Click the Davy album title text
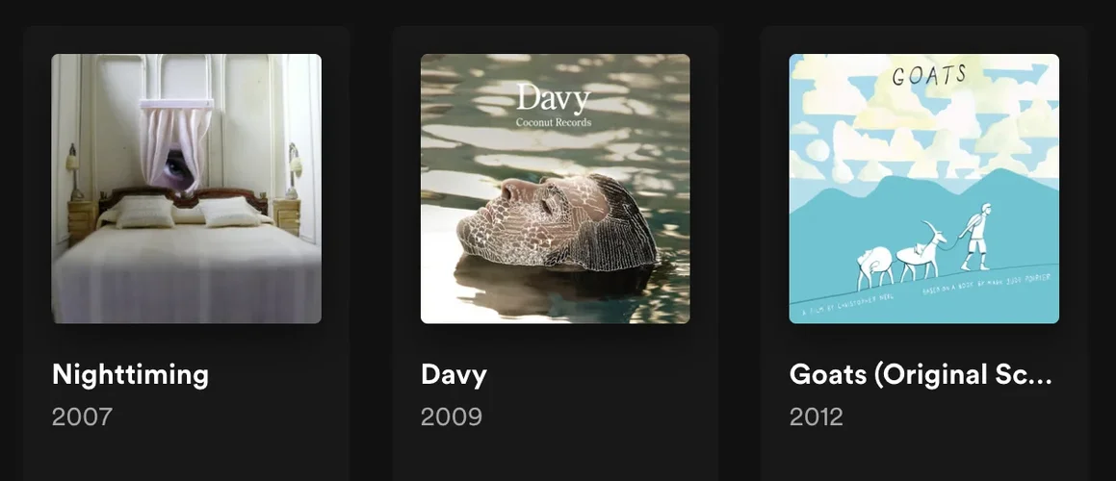 pos(454,374)
